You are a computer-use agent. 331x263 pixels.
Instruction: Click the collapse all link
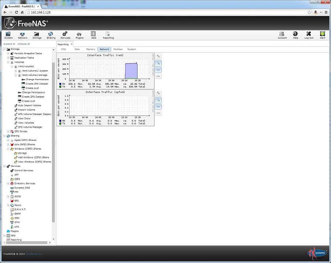click(x=23, y=44)
